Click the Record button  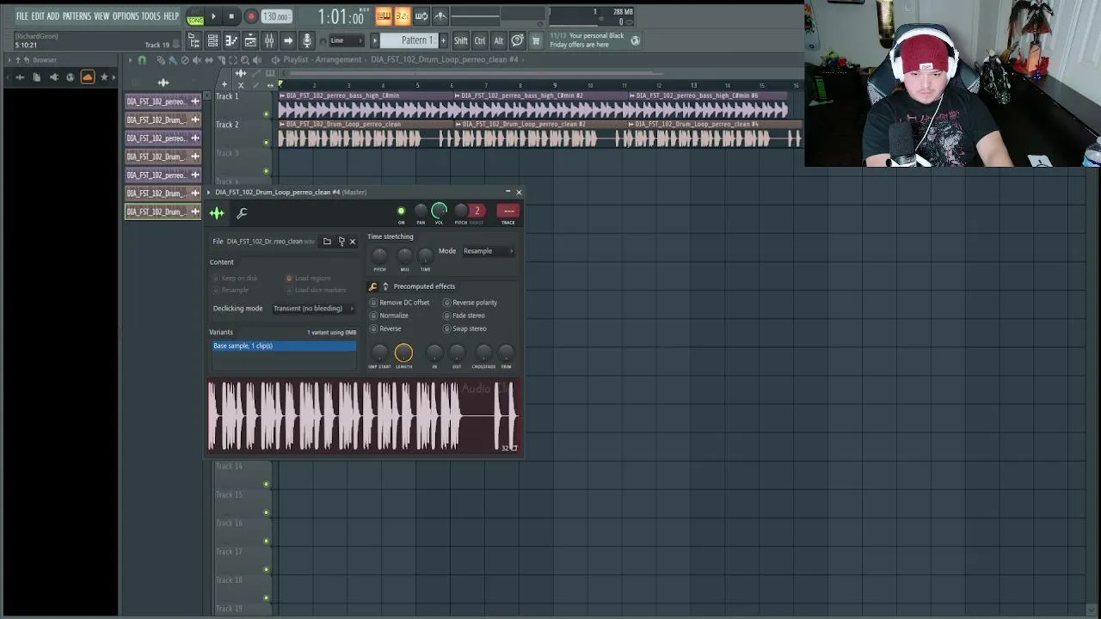(251, 16)
